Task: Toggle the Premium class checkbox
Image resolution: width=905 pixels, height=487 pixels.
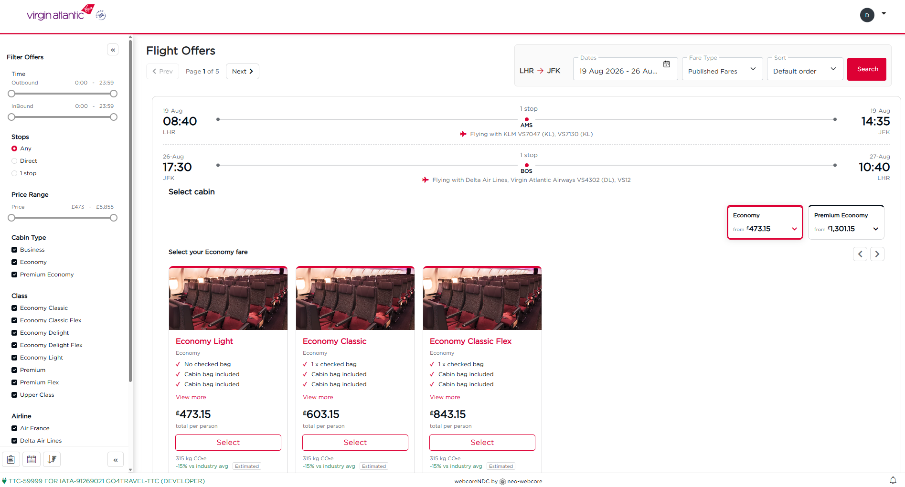Action: [14, 370]
